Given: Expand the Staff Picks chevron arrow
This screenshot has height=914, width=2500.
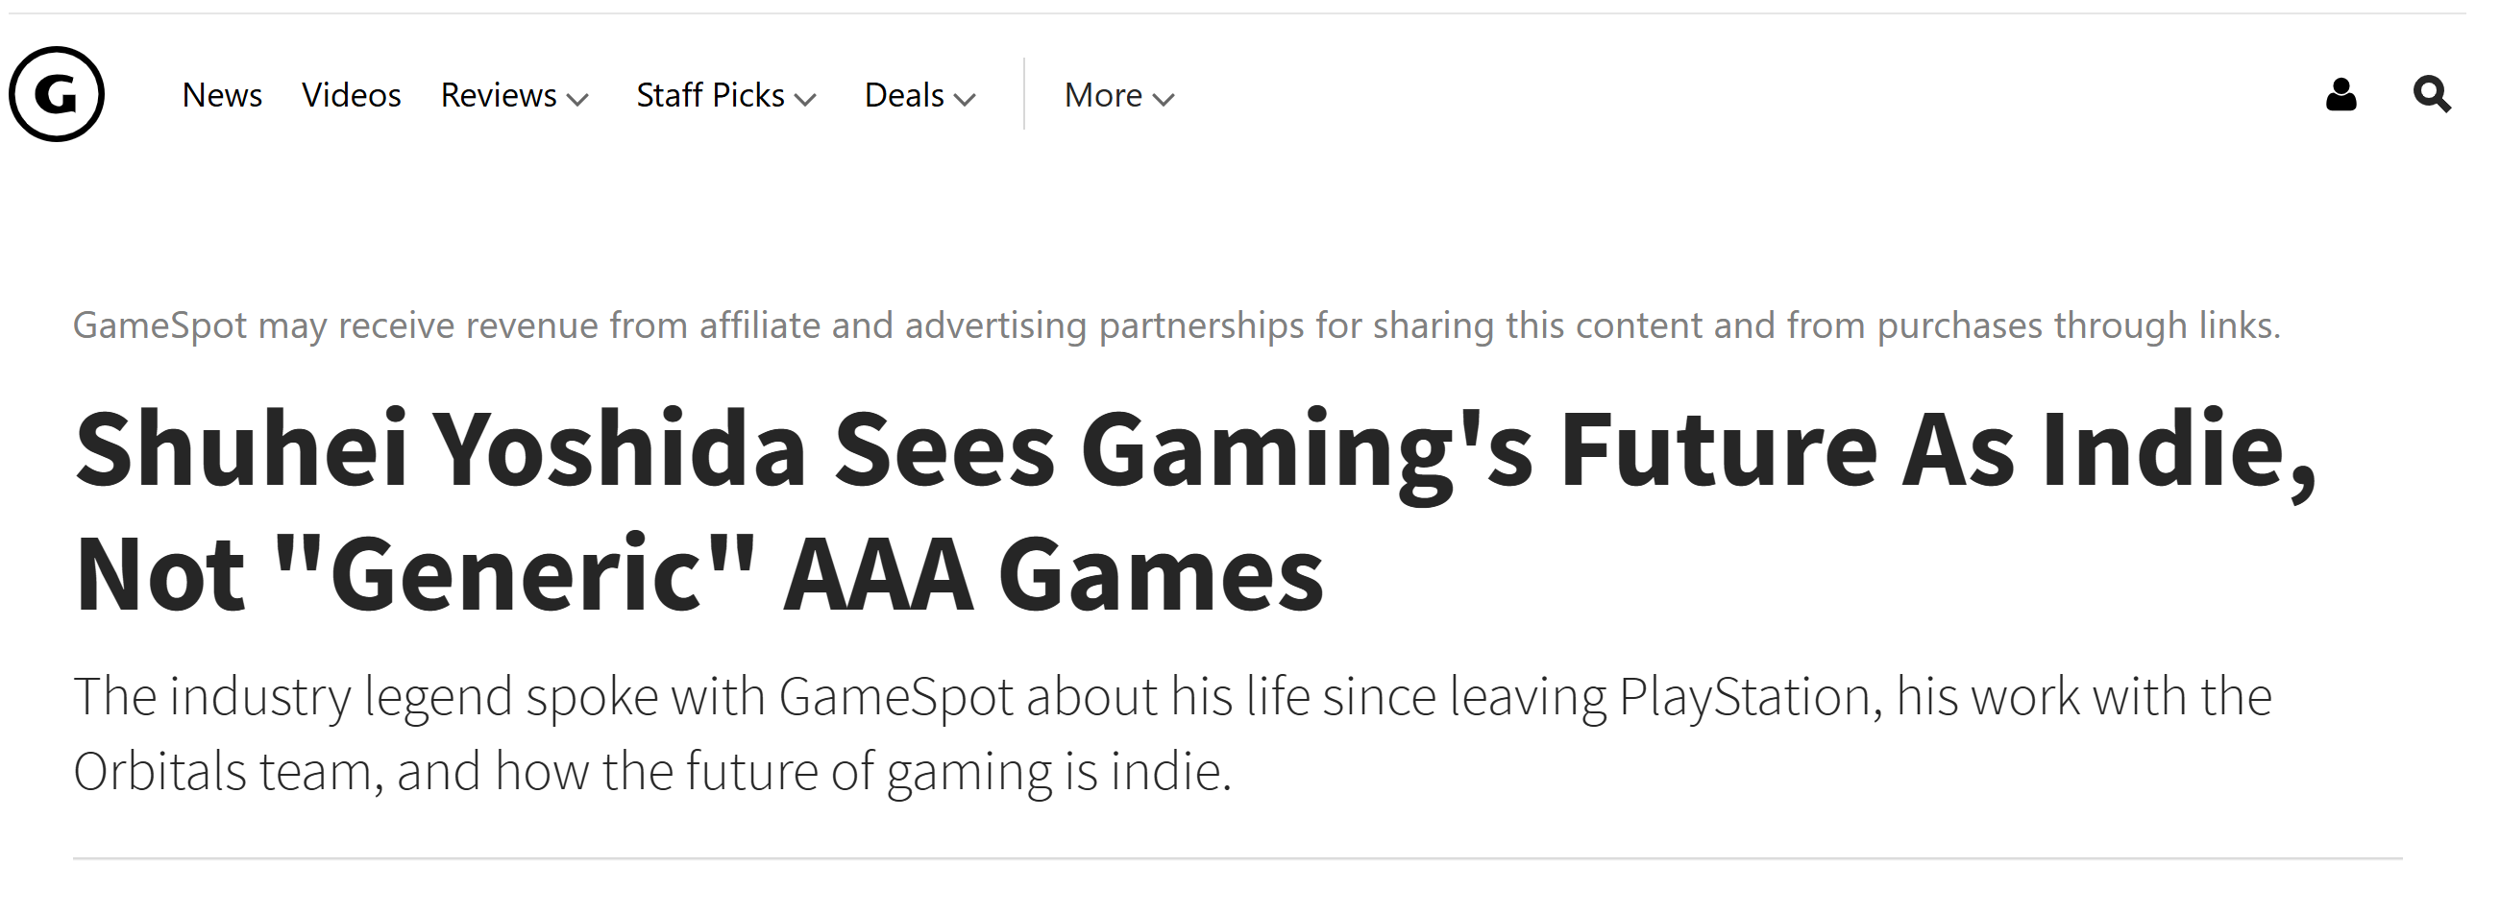Looking at the screenshot, I should [x=805, y=99].
